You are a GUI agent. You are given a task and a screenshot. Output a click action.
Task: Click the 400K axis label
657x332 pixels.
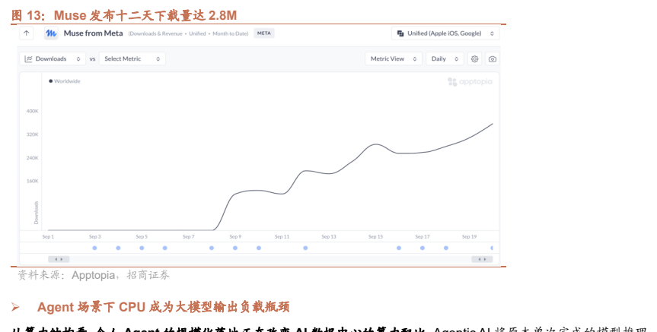[x=32, y=111]
